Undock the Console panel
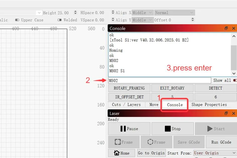Screen dimensions: 237x158 click(226, 28)
